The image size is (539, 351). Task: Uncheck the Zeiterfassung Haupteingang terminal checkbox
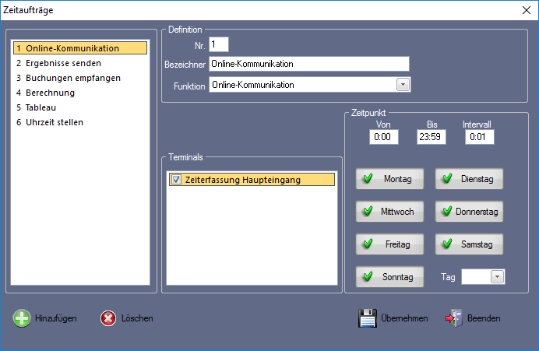point(177,180)
